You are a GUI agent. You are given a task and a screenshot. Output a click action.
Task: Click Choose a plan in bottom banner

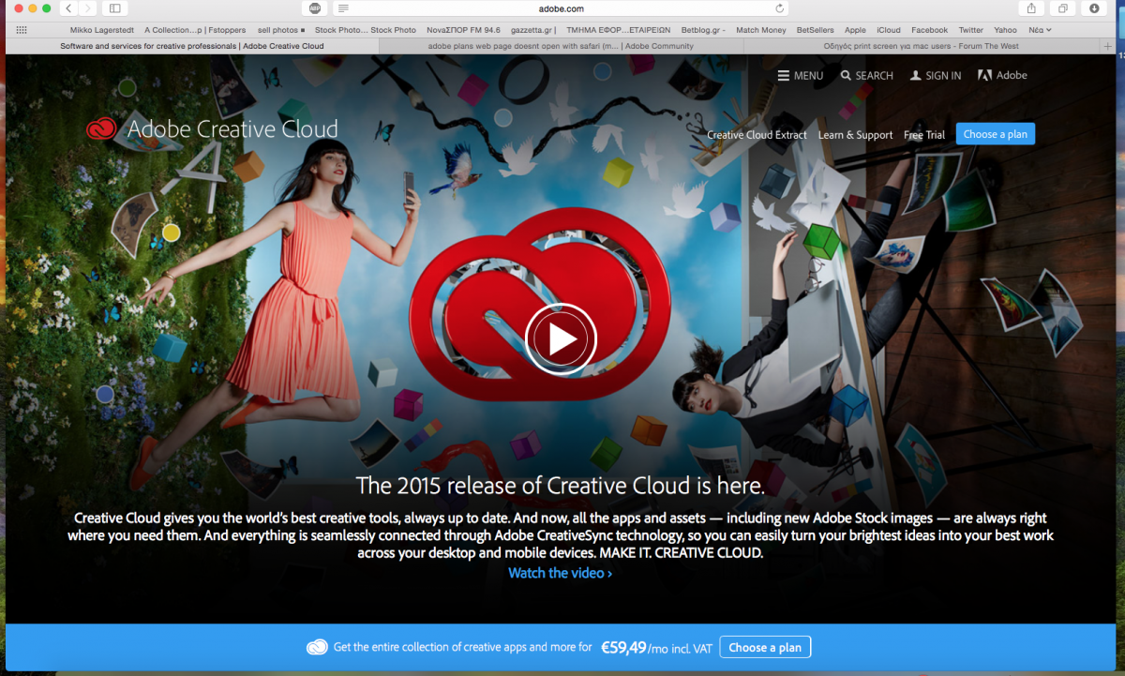pos(765,647)
